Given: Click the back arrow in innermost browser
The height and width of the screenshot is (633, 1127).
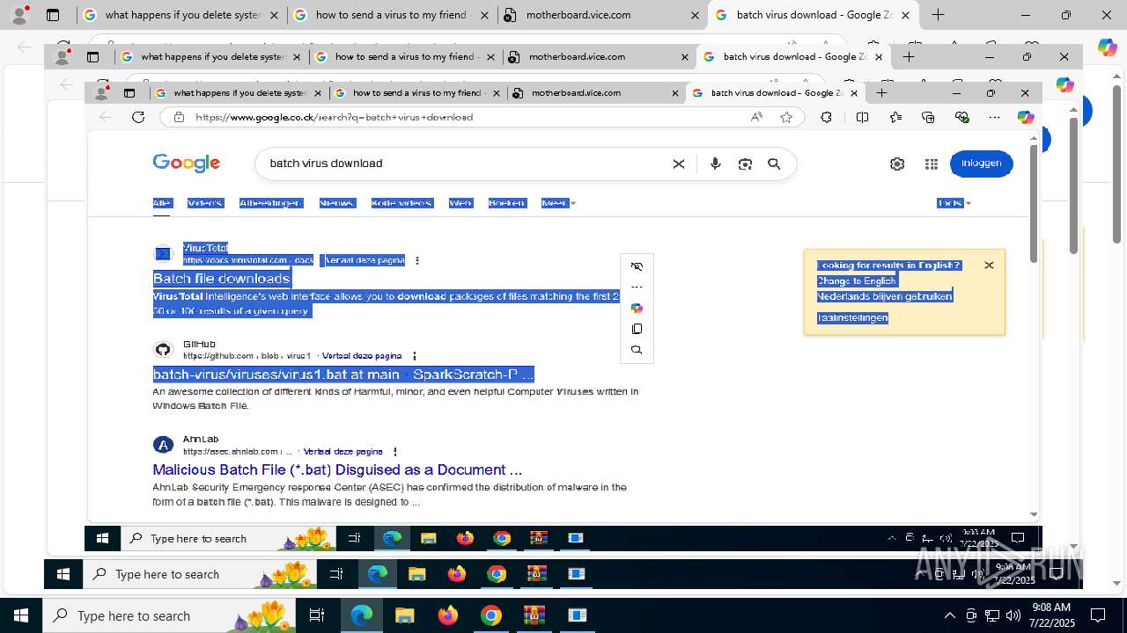Looking at the screenshot, I should (x=106, y=117).
